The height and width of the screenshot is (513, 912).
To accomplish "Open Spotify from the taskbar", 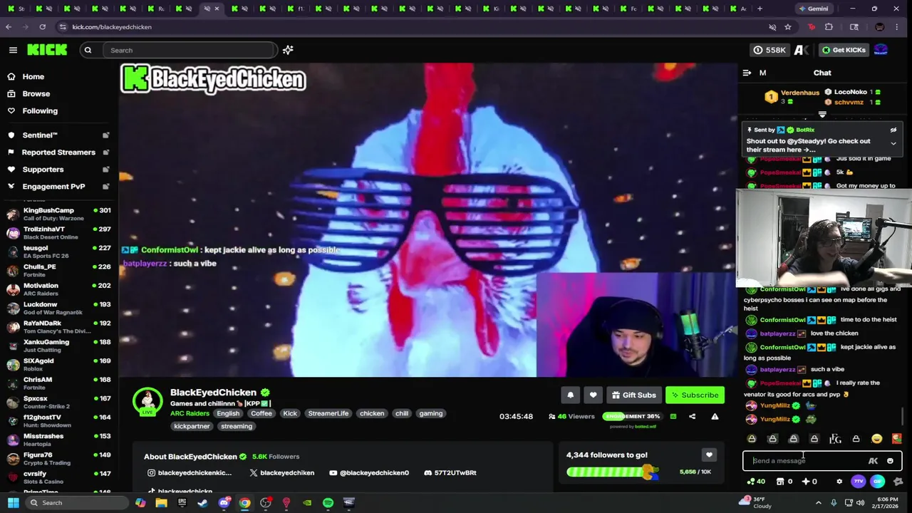I will tap(328, 503).
